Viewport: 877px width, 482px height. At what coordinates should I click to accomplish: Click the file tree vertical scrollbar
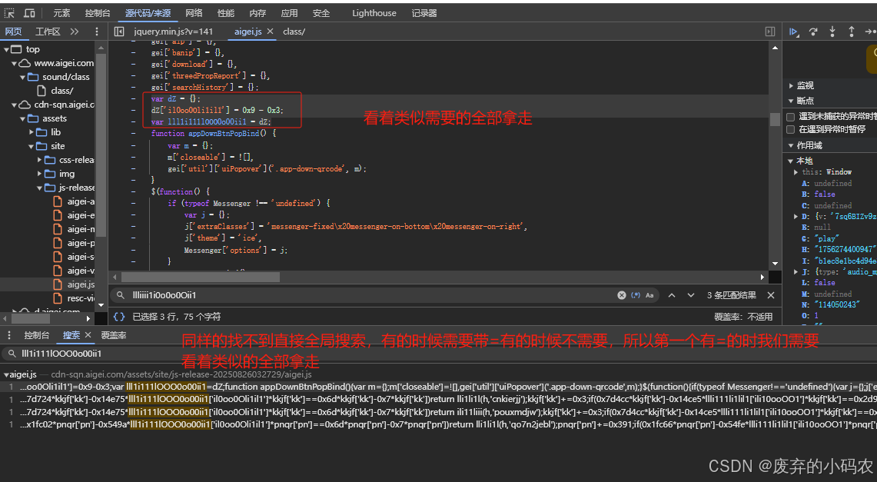point(101,145)
